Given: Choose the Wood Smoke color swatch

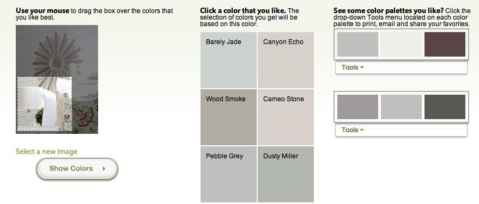Looking at the screenshot, I should pyautogui.click(x=228, y=117).
